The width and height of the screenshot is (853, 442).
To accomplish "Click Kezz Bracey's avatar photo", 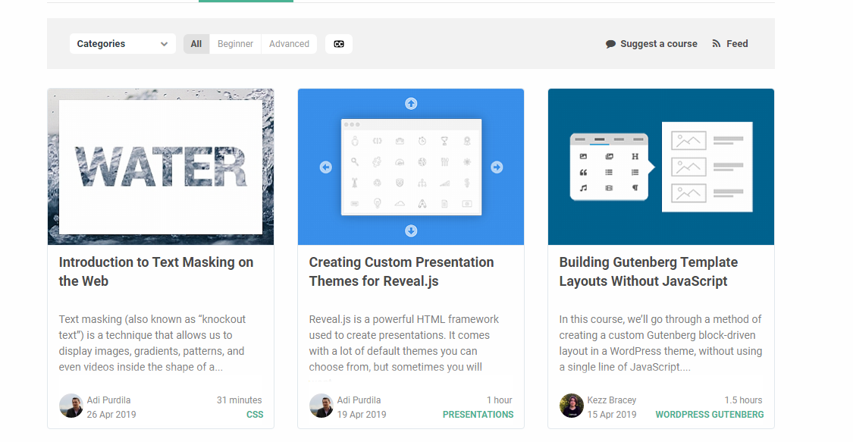I will point(571,406).
